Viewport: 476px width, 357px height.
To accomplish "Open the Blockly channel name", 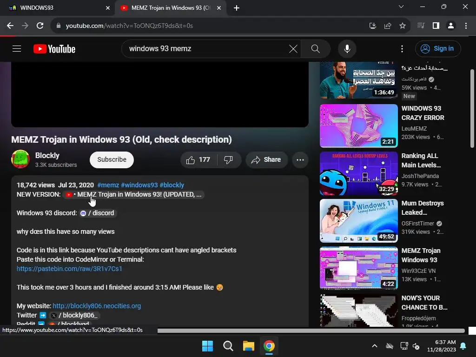I will pos(47,155).
